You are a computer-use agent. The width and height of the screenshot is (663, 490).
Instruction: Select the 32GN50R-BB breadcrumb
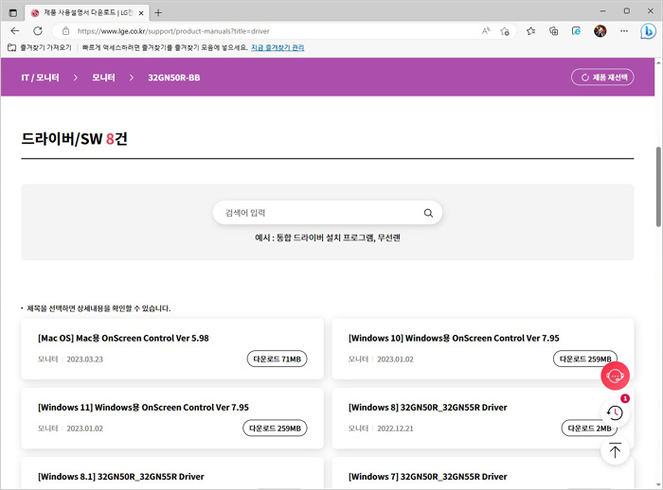click(173, 78)
